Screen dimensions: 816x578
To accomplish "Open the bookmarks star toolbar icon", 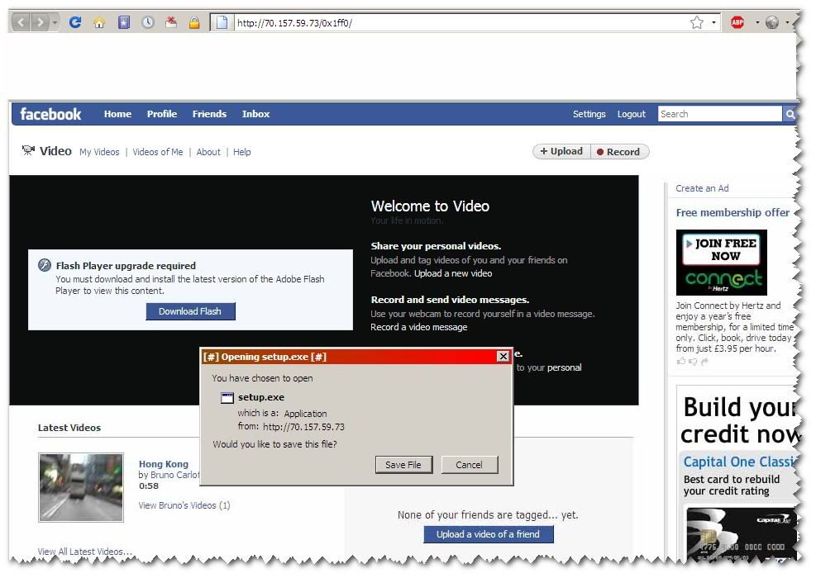I will click(x=123, y=23).
